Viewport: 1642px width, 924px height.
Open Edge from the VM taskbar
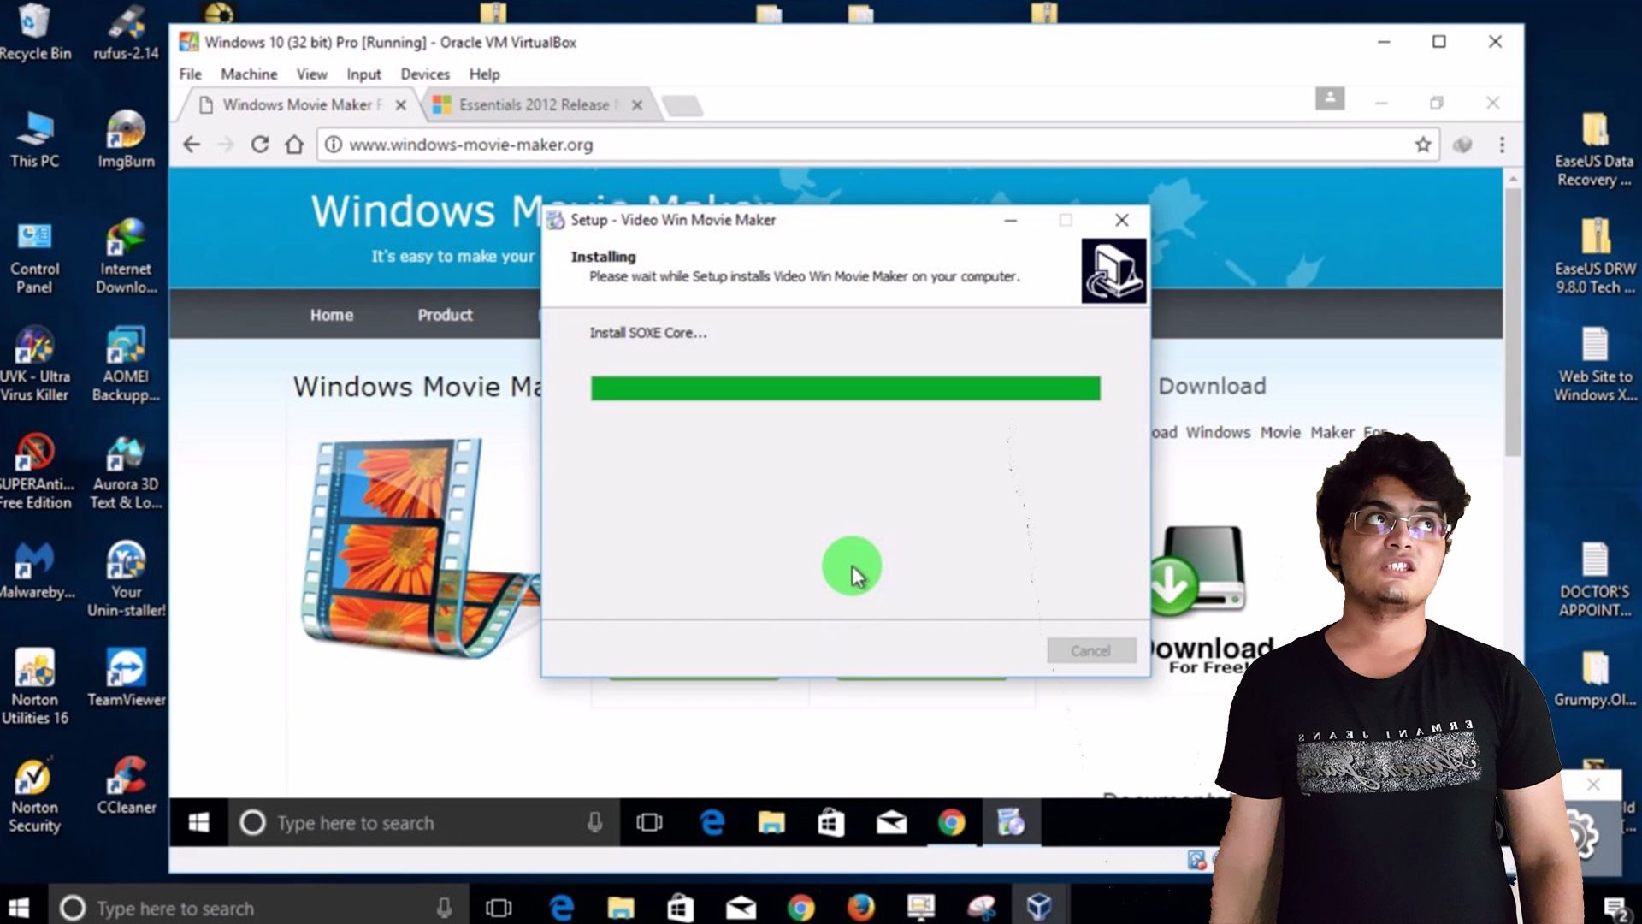(x=712, y=822)
